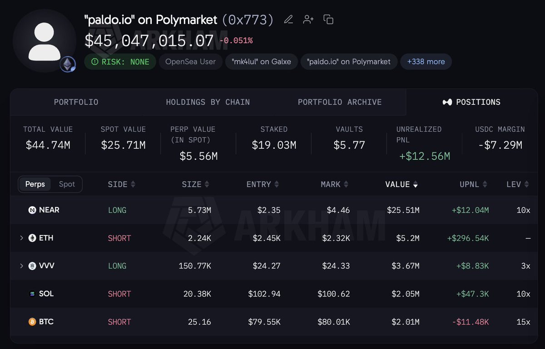Click the USDC MARGIN -$7.29M stat
Viewport: 545px width, 349px height.
(500, 138)
